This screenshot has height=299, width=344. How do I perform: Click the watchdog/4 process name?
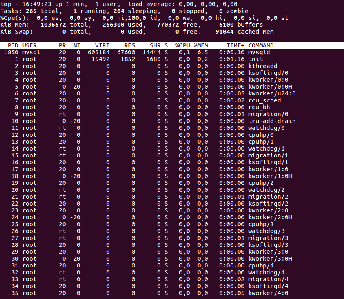(266, 272)
